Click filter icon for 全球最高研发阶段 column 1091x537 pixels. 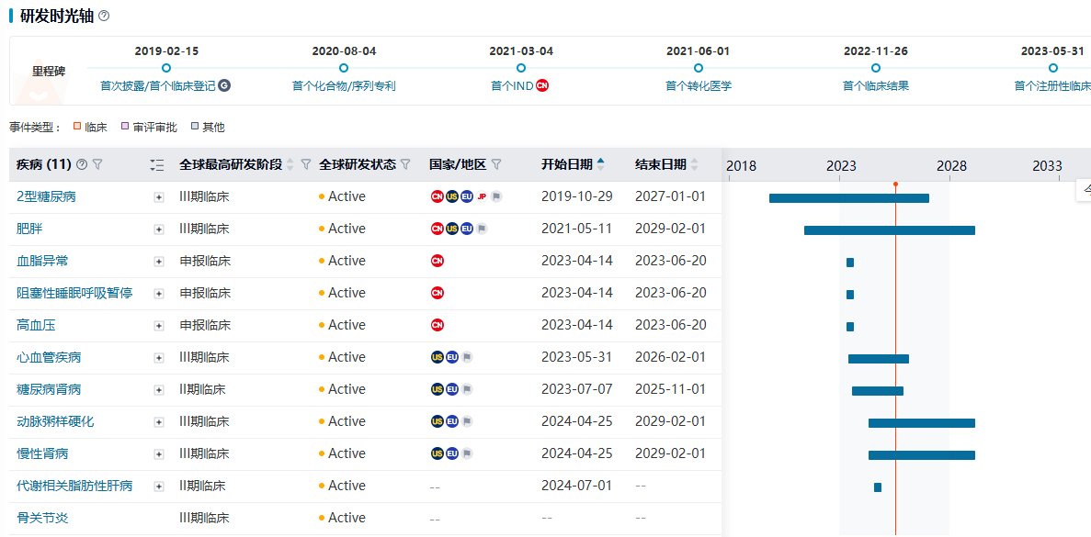pyautogui.click(x=306, y=165)
